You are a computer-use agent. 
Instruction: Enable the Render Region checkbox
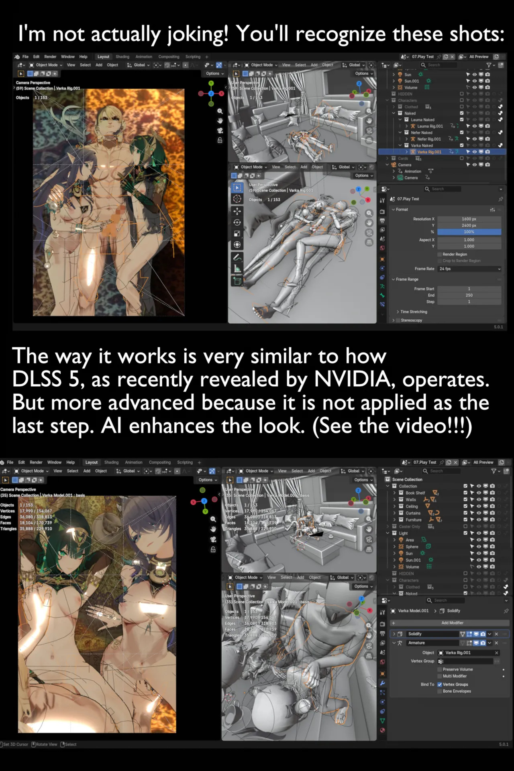coord(440,254)
